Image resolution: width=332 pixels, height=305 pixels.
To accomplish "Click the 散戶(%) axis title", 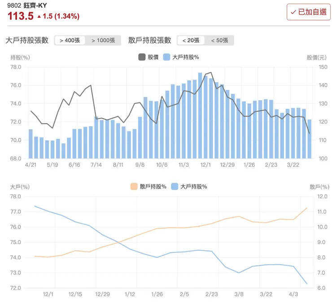I will pos(319,187).
